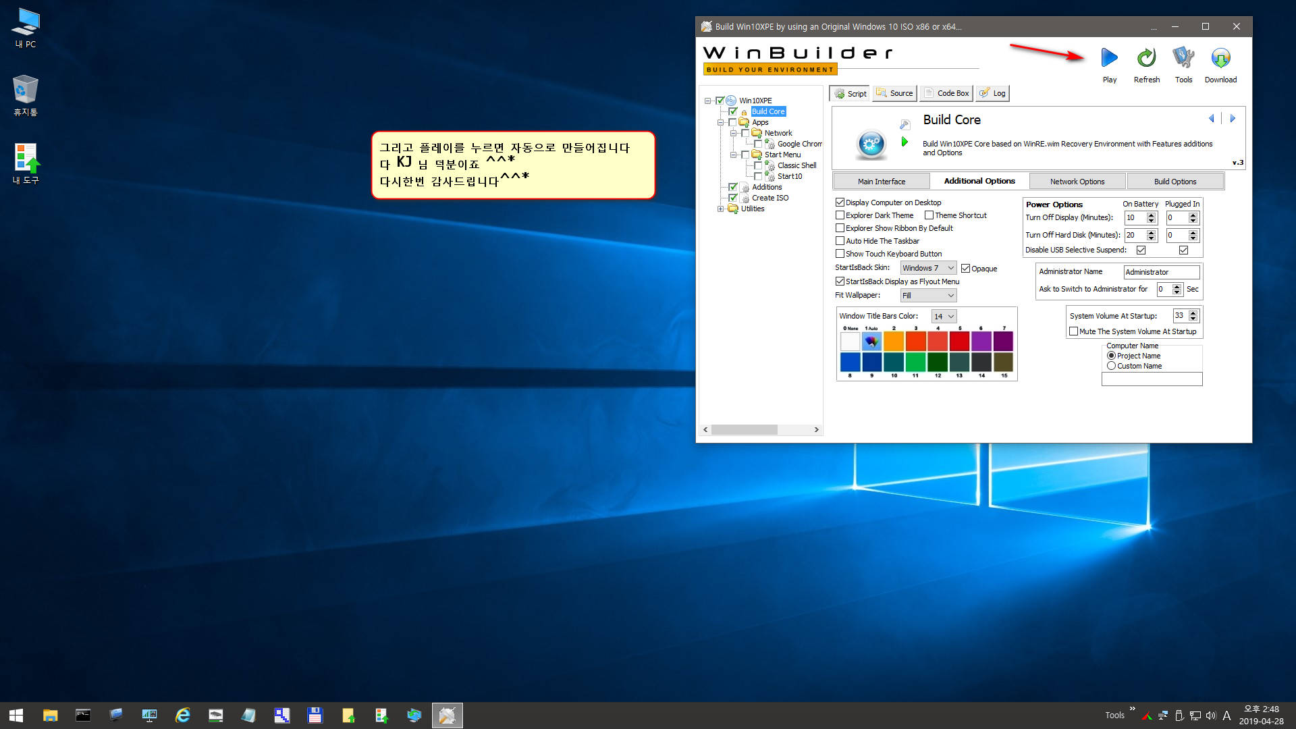Screen dimensions: 1296x729
Task: Open Window Title Bars Color dropdown
Action: point(944,317)
